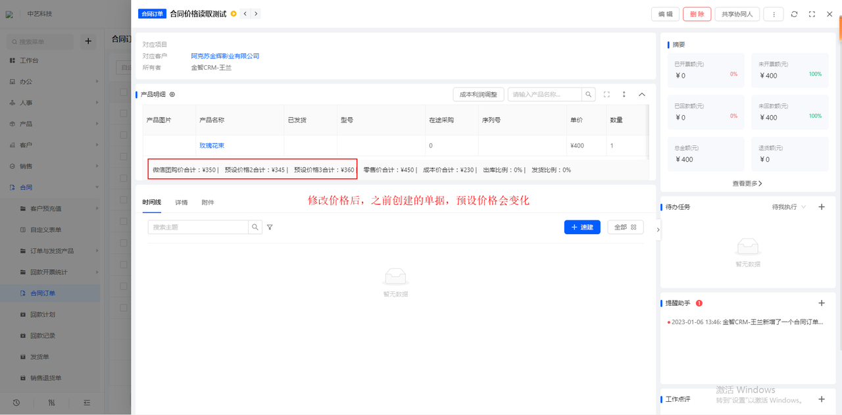The image size is (842, 415).
Task: Add a 工作点评 with plus icon
Action: pos(821,399)
